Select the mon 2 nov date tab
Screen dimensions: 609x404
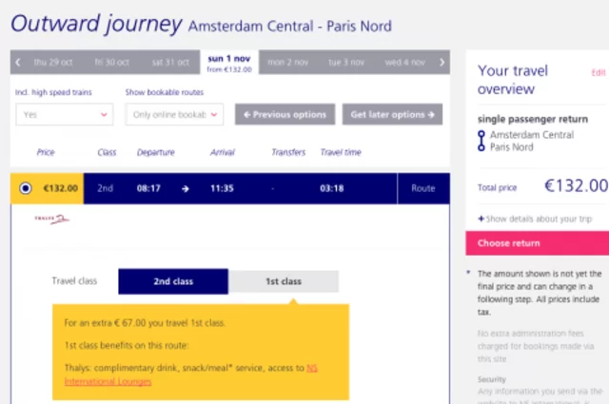[287, 63]
